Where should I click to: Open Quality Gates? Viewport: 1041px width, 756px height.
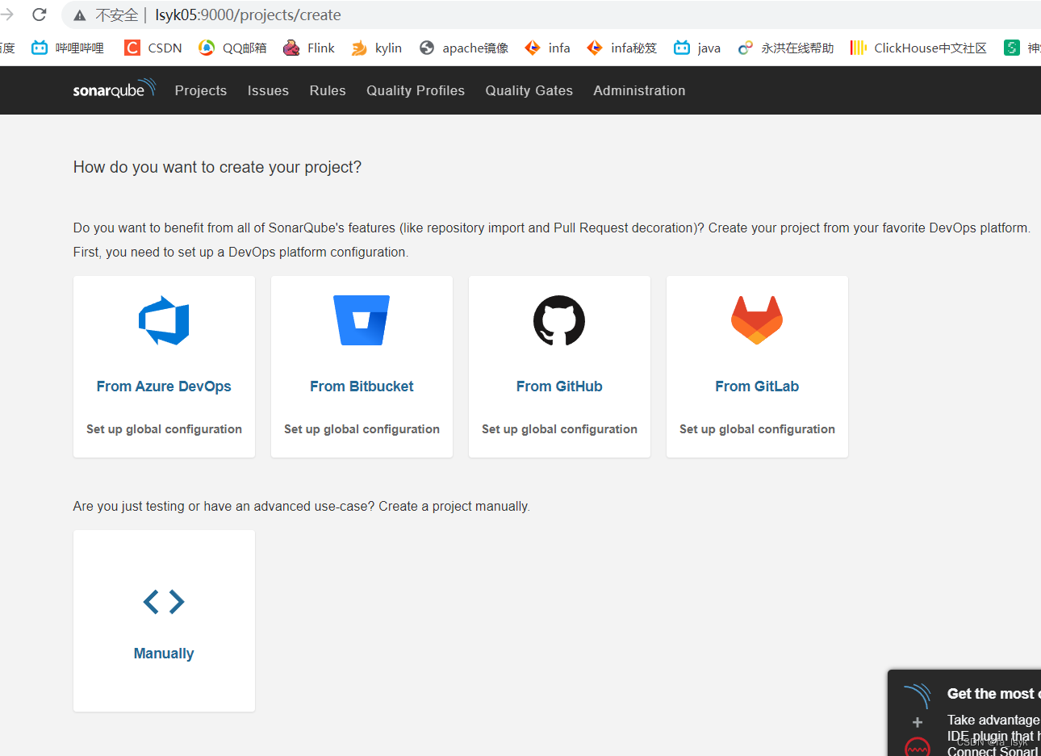point(529,90)
